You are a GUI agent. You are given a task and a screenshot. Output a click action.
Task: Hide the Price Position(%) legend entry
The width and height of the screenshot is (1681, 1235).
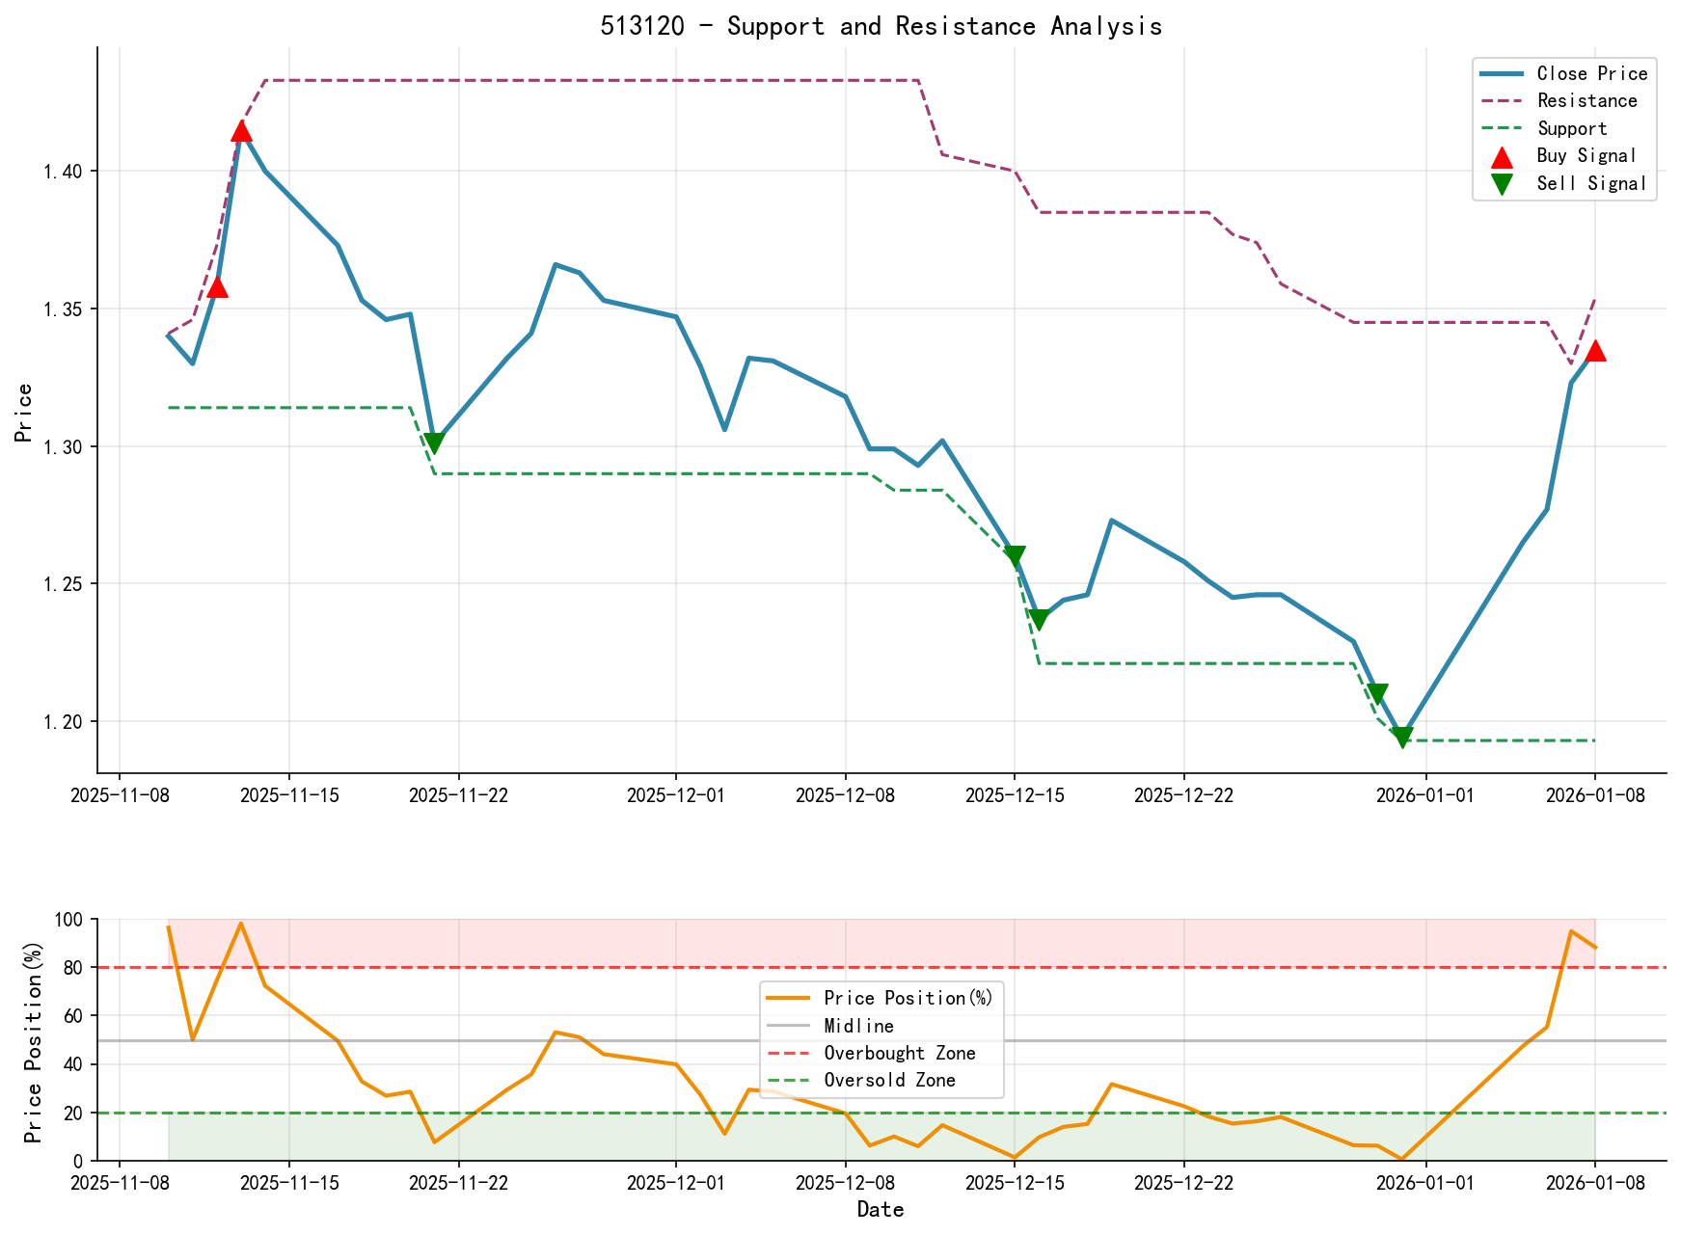[x=907, y=997]
